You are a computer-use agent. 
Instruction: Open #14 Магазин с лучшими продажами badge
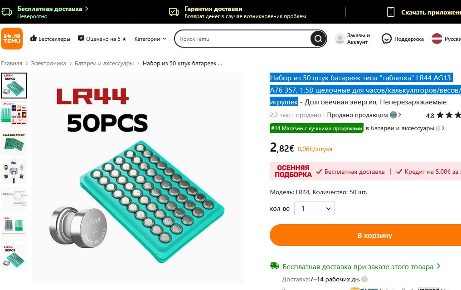coord(316,128)
